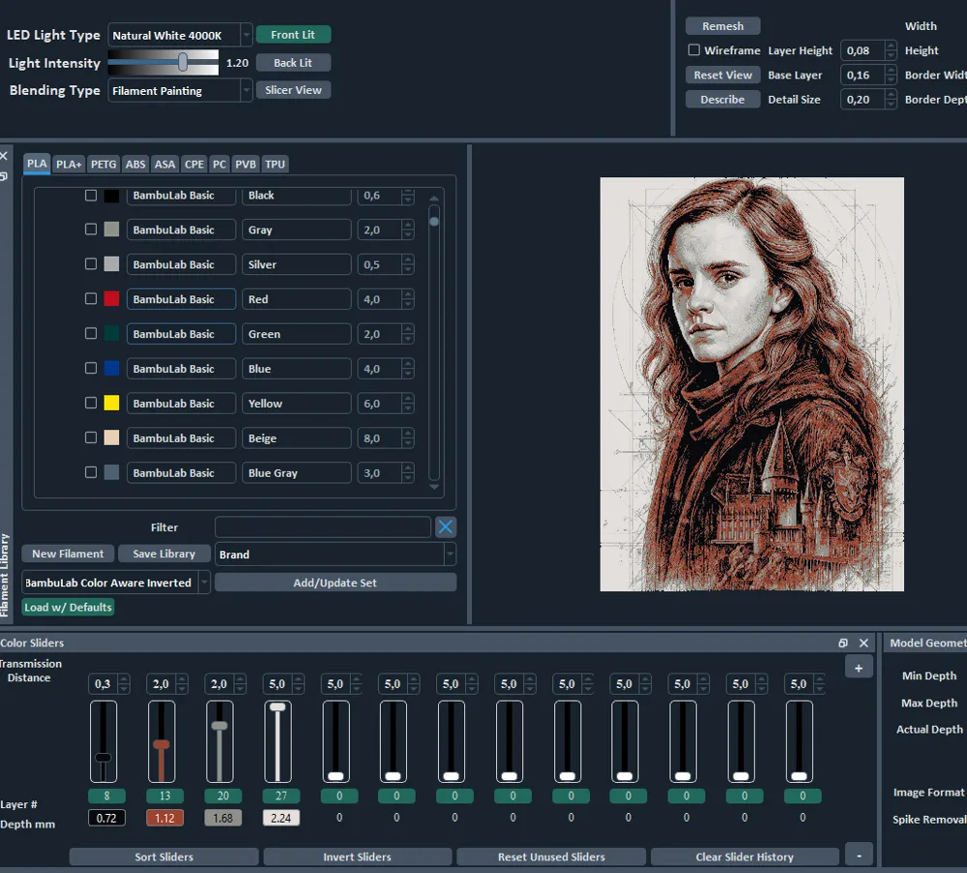Image resolution: width=967 pixels, height=873 pixels.
Task: Click the Light Intensity slider handle
Action: 183,62
